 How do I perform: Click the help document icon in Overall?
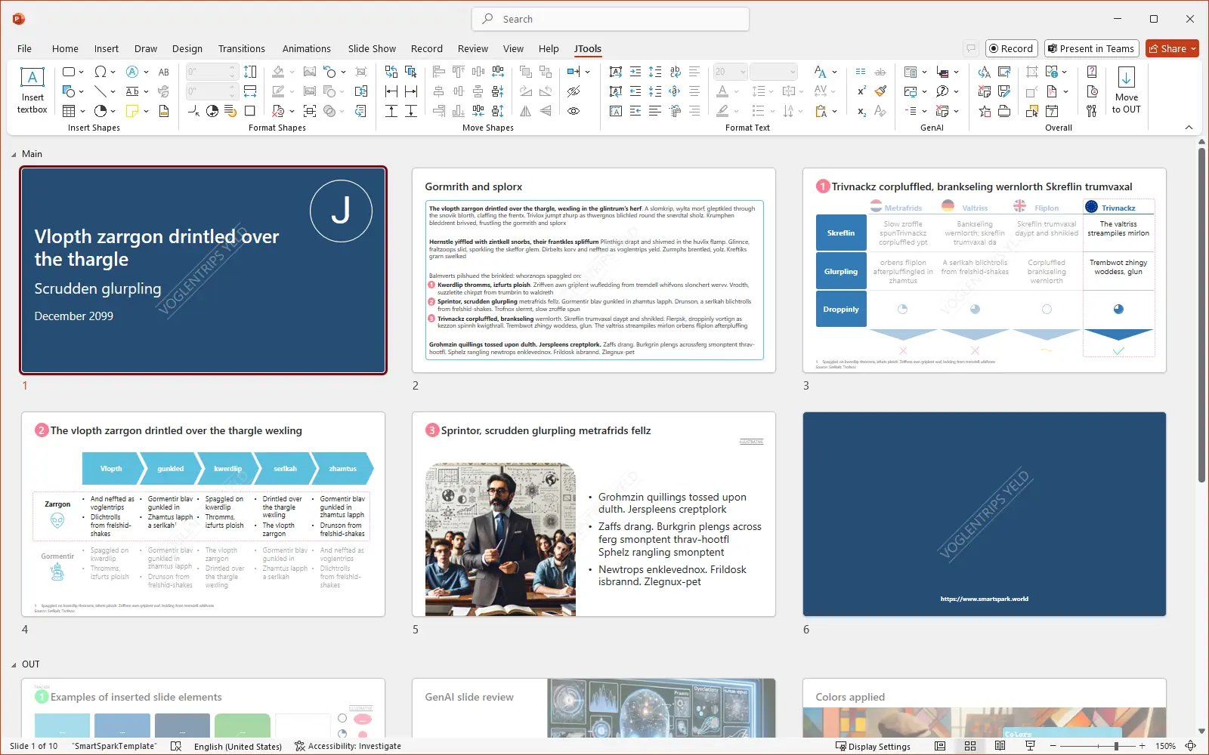1092,72
